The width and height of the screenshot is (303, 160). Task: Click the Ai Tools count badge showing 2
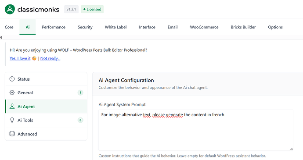click(x=80, y=120)
